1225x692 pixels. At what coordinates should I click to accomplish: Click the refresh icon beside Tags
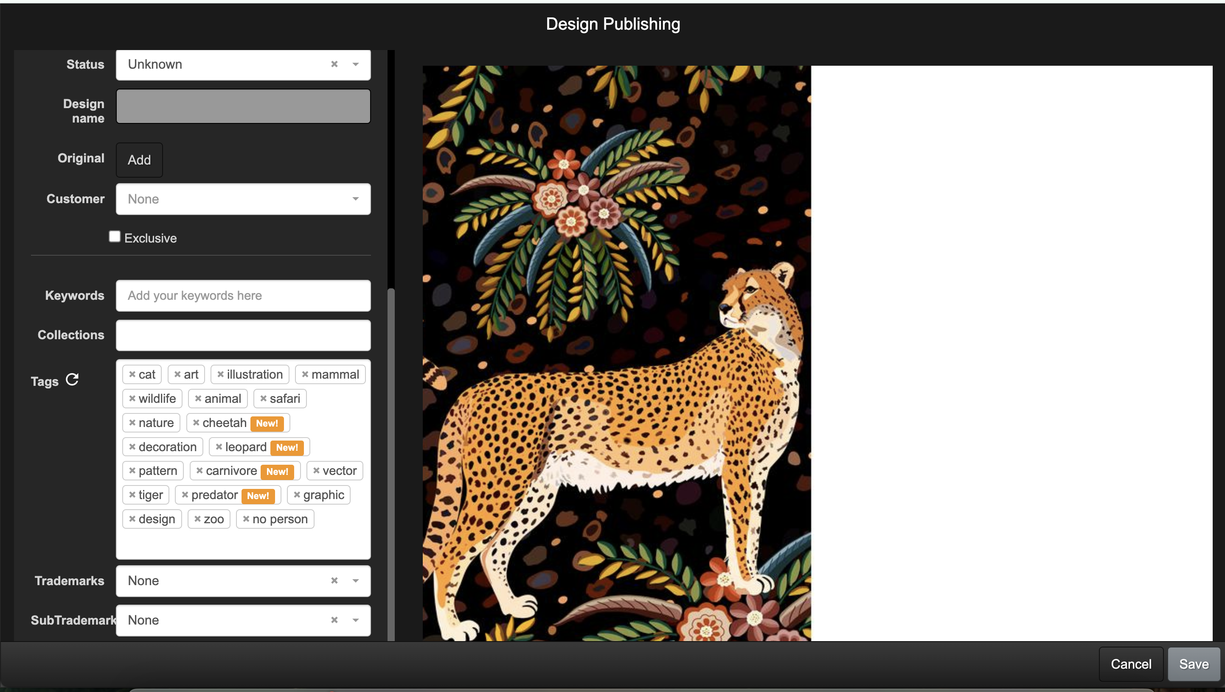point(72,380)
